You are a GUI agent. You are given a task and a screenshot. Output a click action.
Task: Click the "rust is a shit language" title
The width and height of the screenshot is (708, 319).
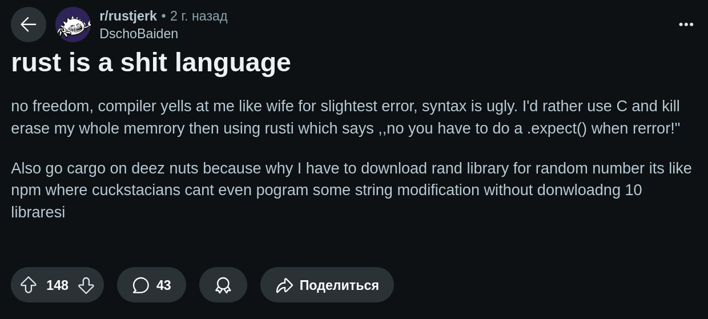pos(151,62)
